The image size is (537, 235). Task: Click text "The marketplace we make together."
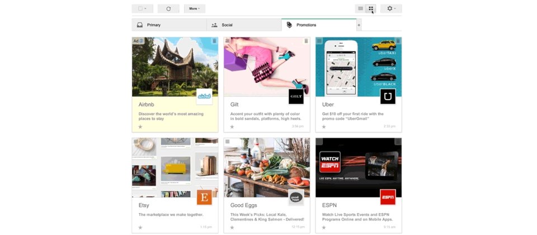[171, 215]
